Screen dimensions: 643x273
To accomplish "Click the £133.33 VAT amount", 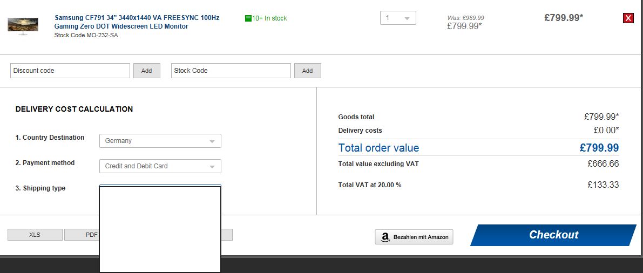I will (x=603, y=185).
